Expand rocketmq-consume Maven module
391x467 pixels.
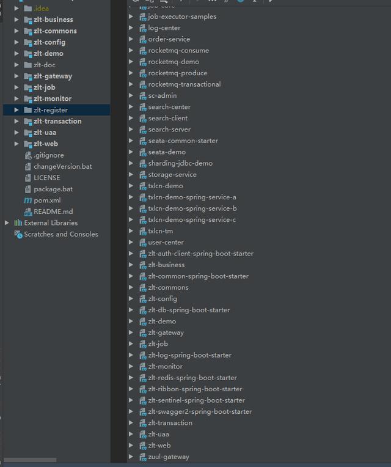point(131,50)
